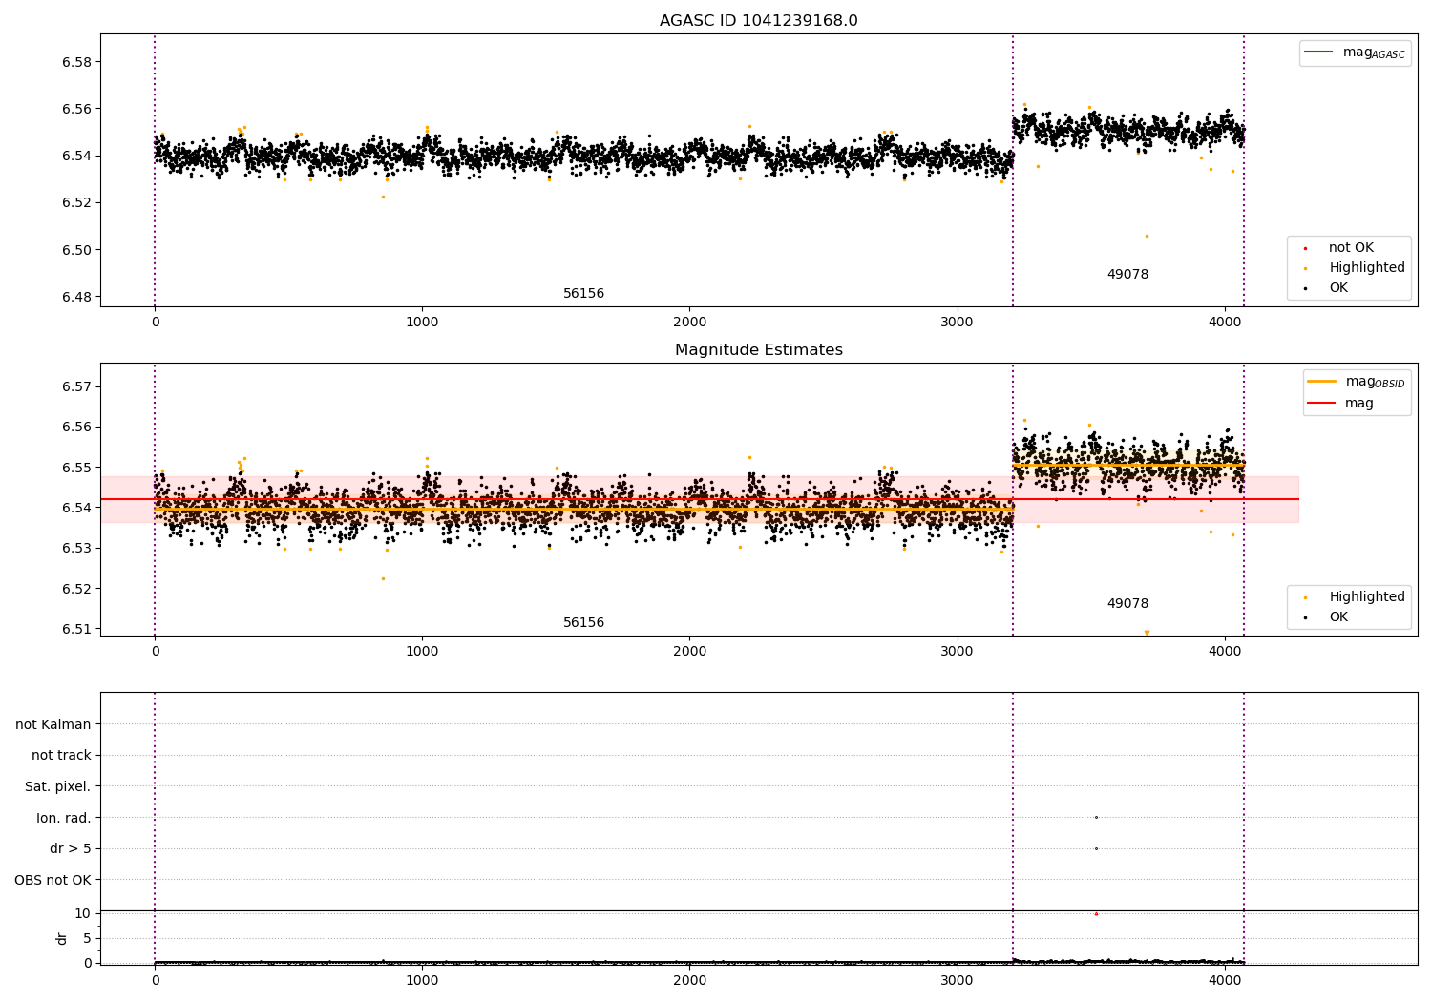This screenshot has width=1432, height=1002.
Task: Click the 'dr > 5' row label
Action: pos(71,849)
